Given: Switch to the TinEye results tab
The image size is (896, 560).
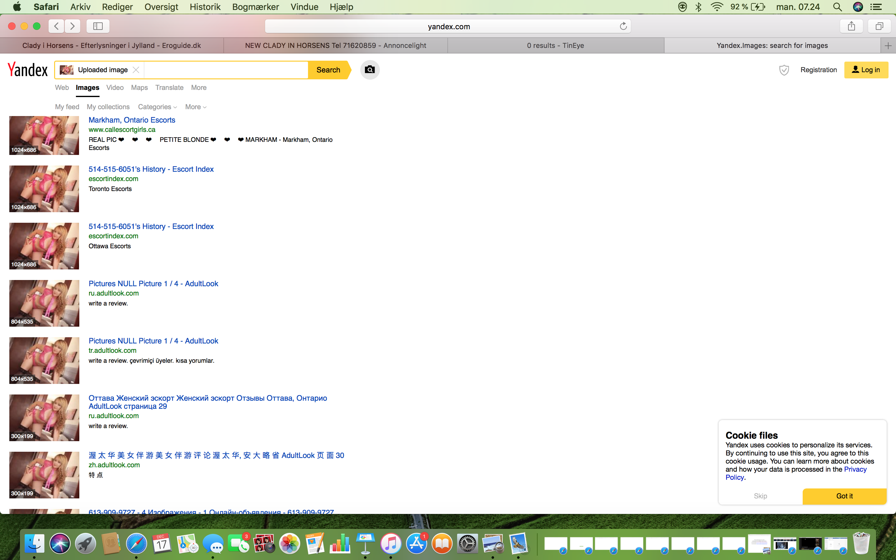Looking at the screenshot, I should point(555,45).
